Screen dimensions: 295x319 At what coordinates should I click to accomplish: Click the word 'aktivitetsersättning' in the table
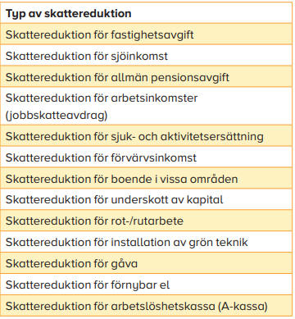point(212,136)
